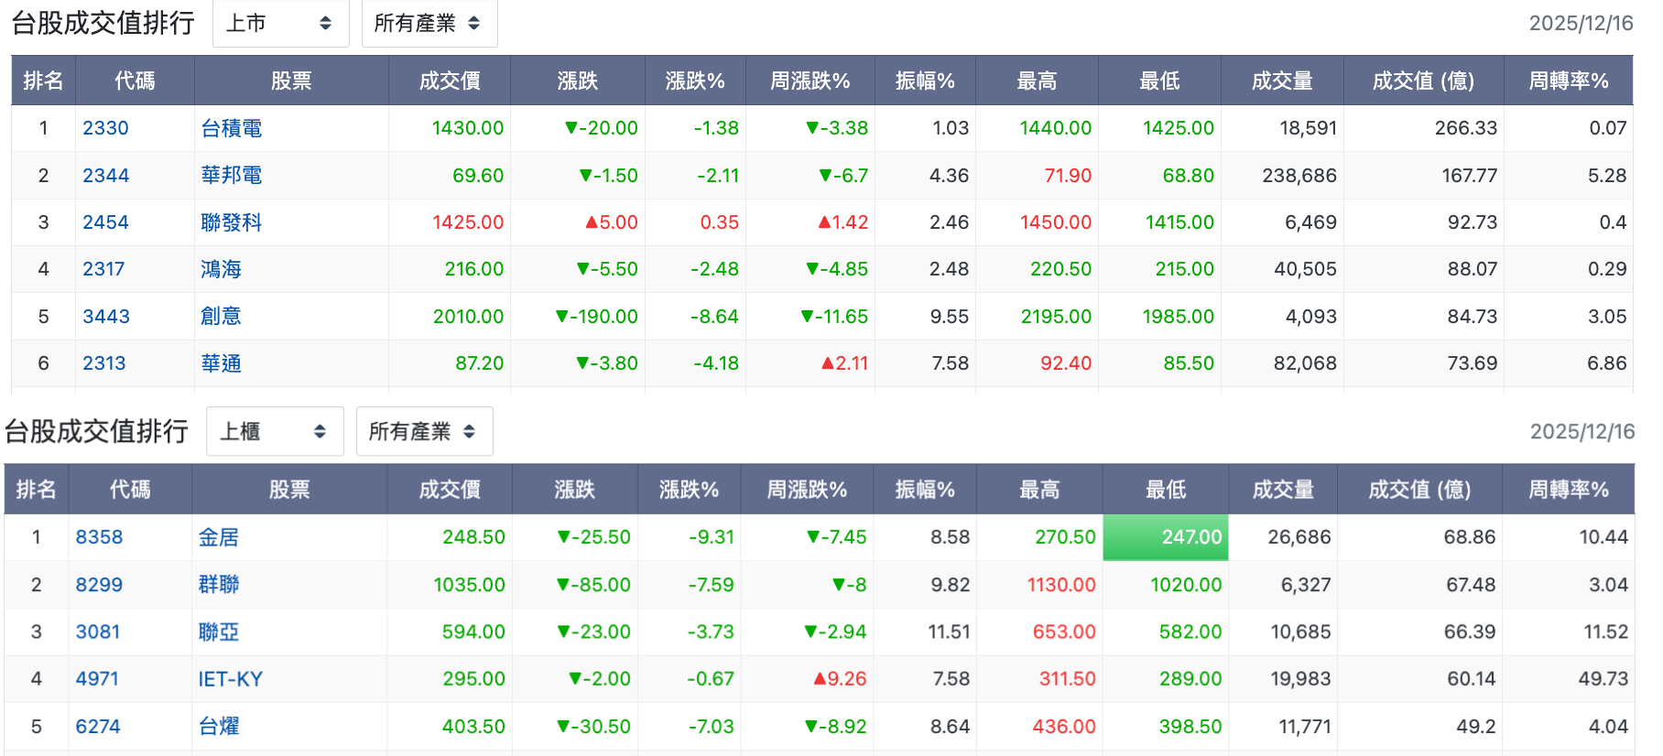Sort top table by 最高 header
Viewport: 1663px width, 756px height.
[1037, 81]
